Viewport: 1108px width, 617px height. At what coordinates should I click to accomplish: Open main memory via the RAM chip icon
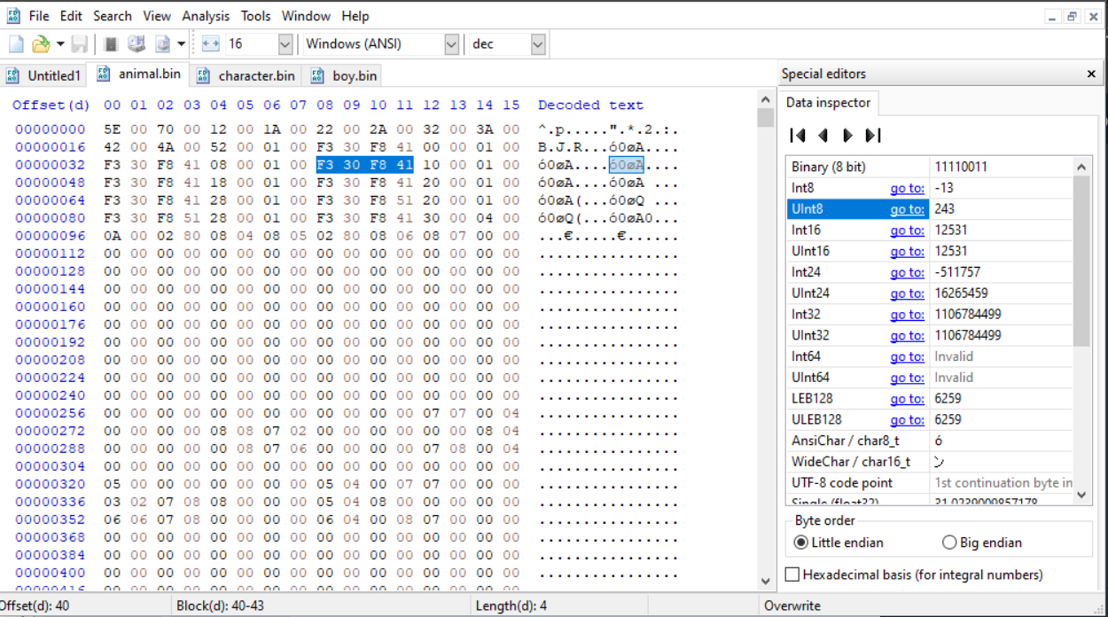click(x=111, y=43)
